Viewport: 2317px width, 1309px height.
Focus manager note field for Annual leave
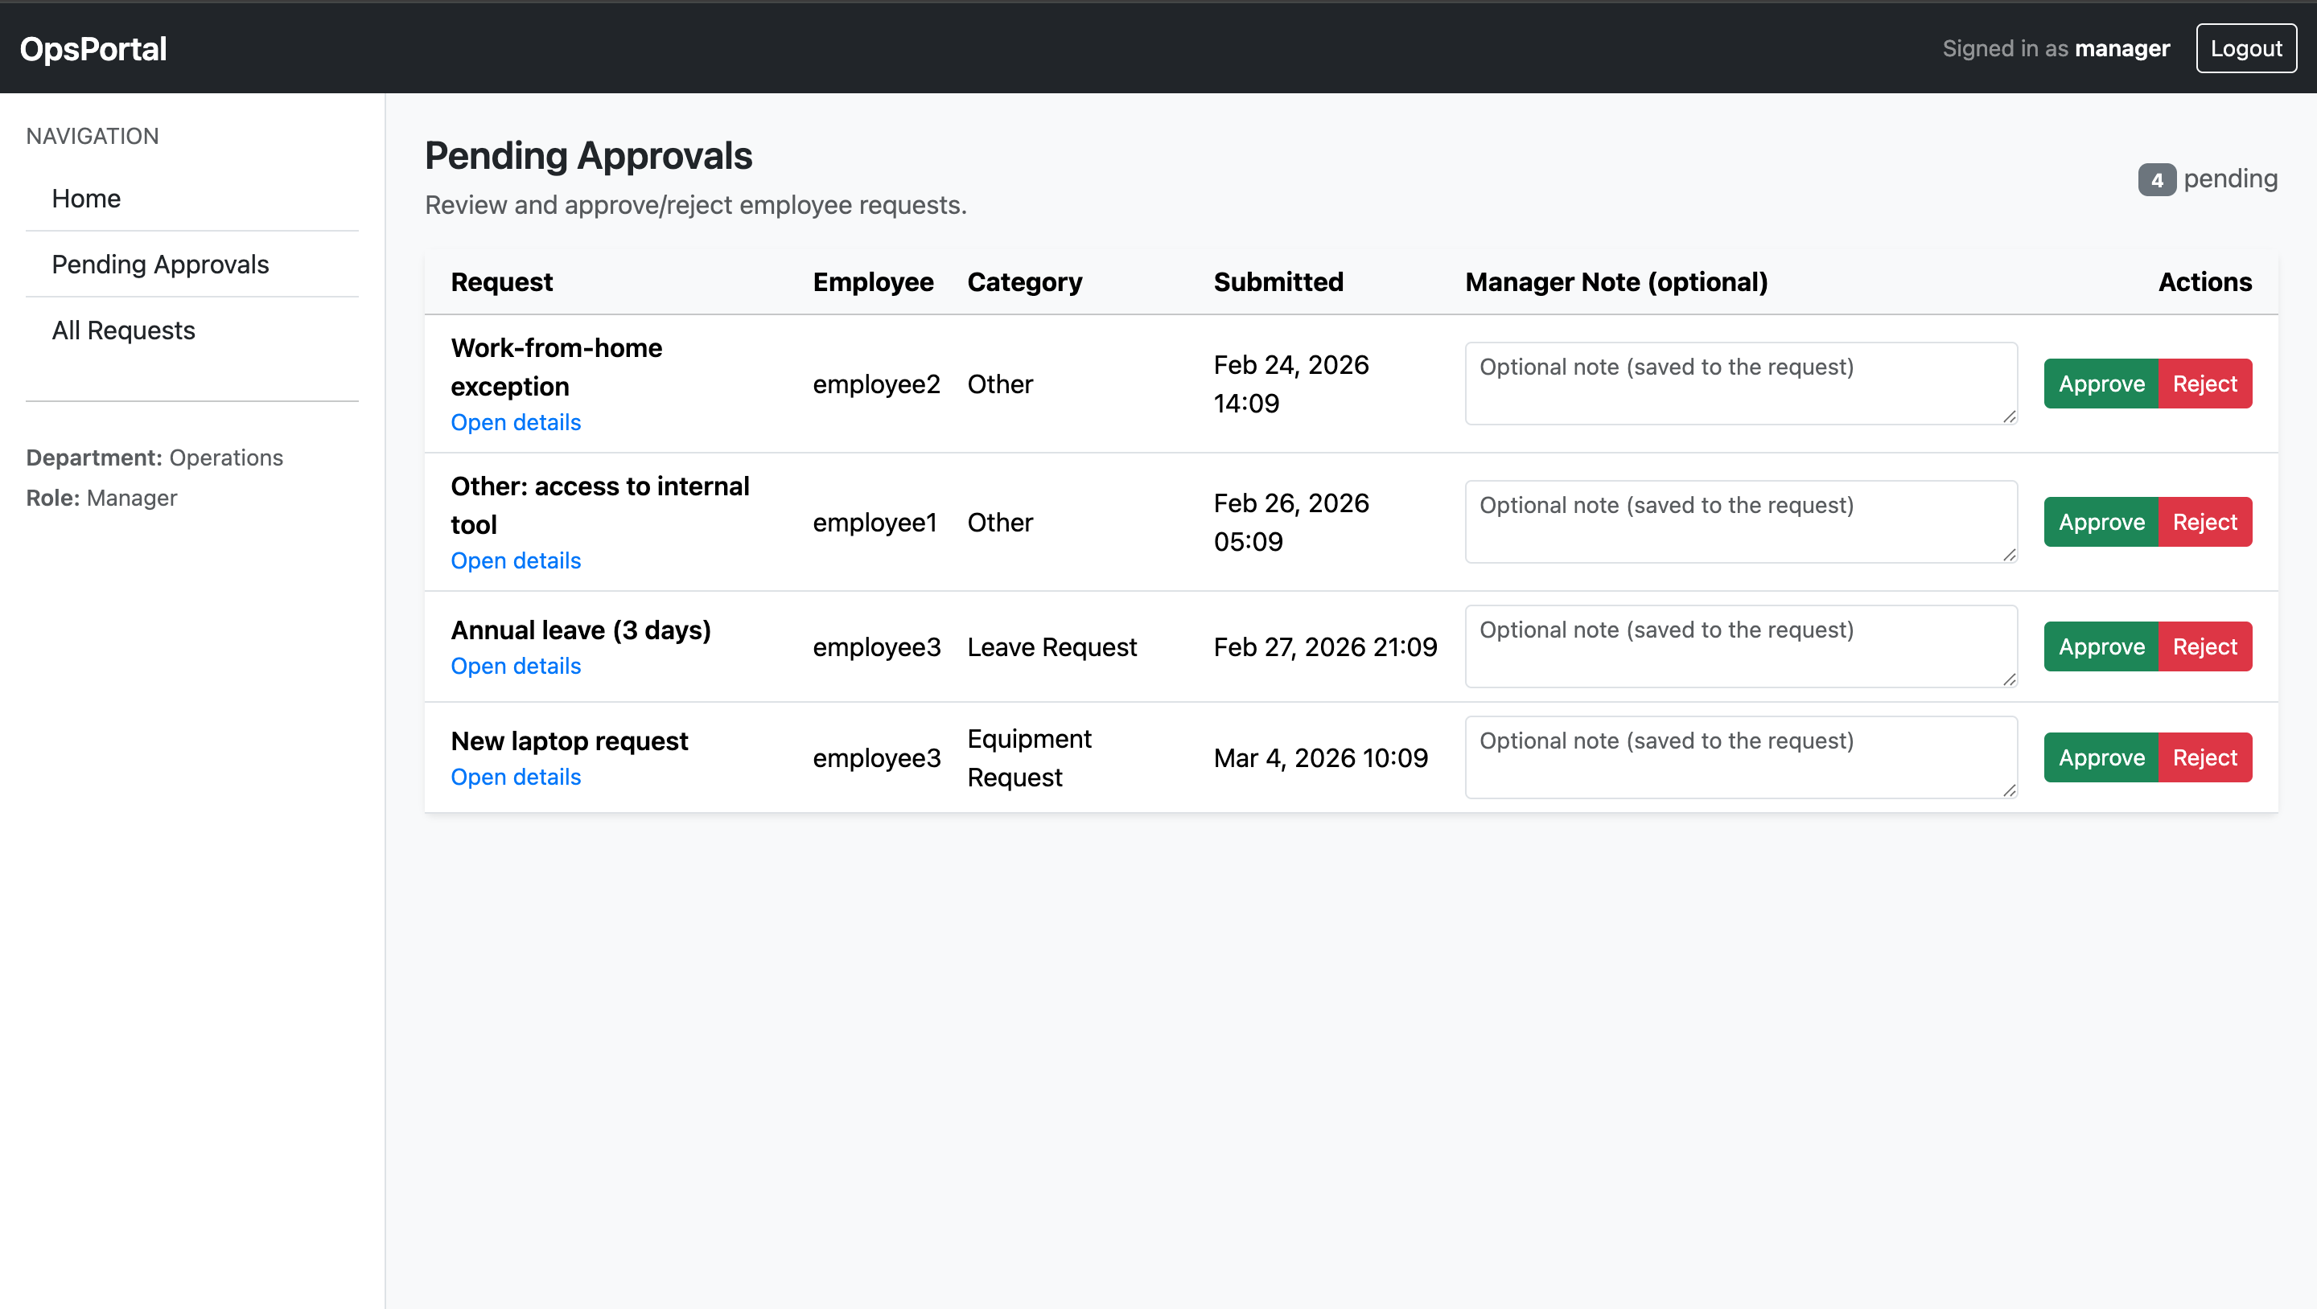point(1740,646)
